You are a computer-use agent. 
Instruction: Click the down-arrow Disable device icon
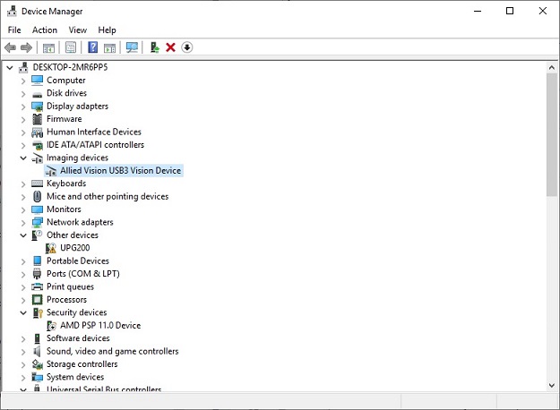187,47
